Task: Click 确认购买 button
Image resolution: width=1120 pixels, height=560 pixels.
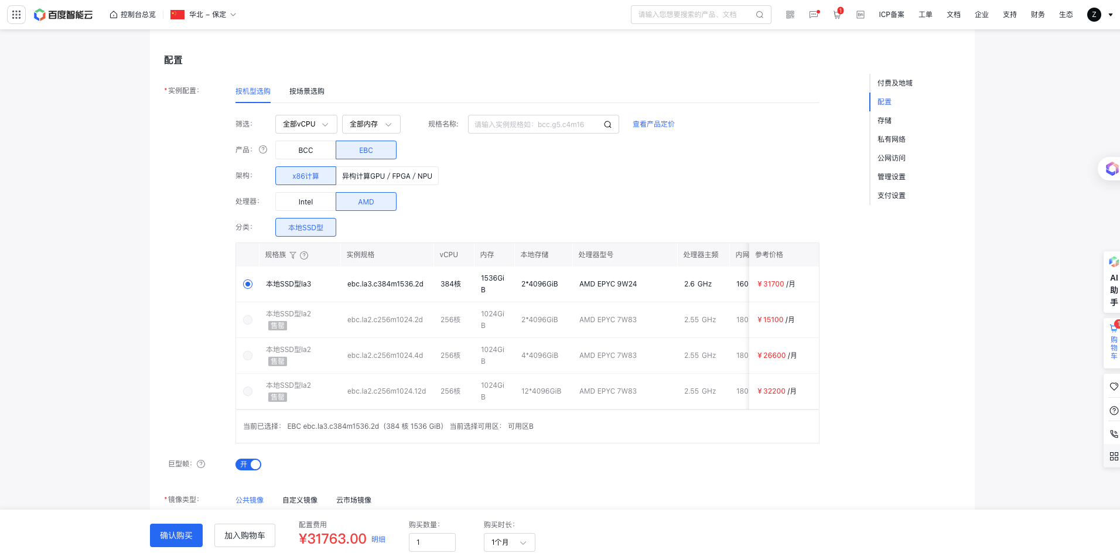Action: tap(176, 535)
